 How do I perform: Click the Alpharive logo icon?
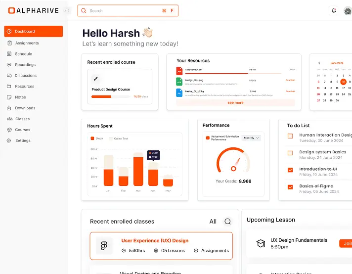click(11, 10)
